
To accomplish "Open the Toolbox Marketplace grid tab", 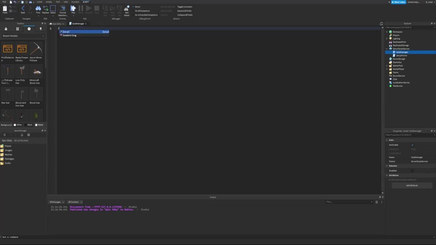I will click(17, 29).
